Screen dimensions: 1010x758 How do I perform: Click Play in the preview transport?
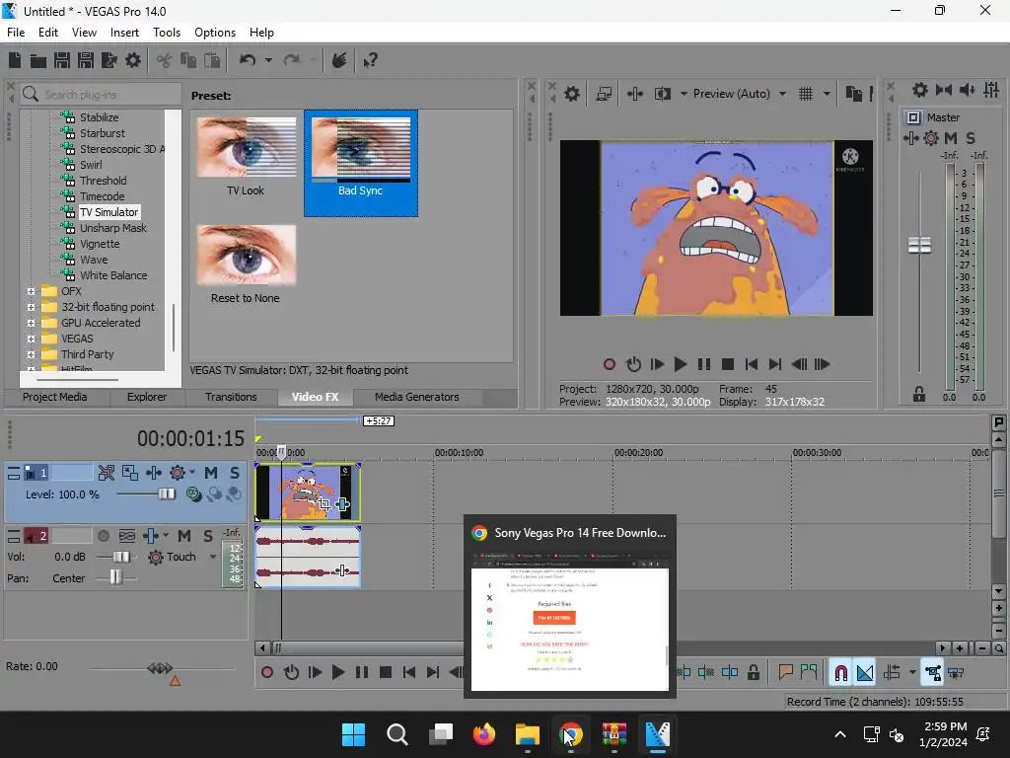point(681,365)
